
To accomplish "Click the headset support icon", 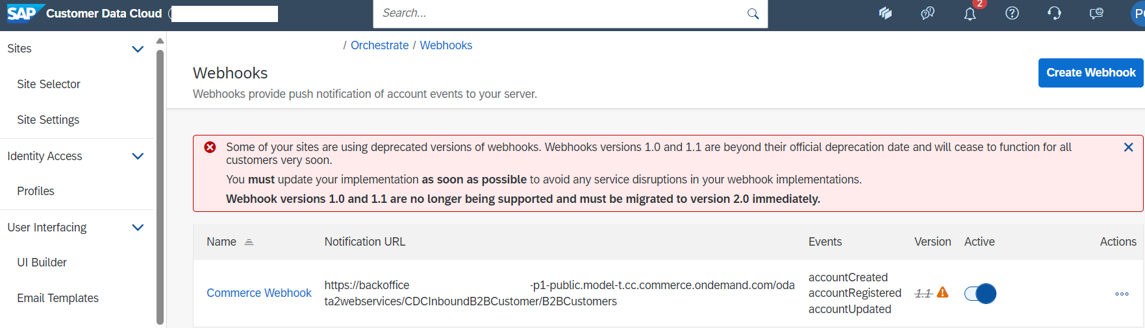I will tap(1054, 13).
